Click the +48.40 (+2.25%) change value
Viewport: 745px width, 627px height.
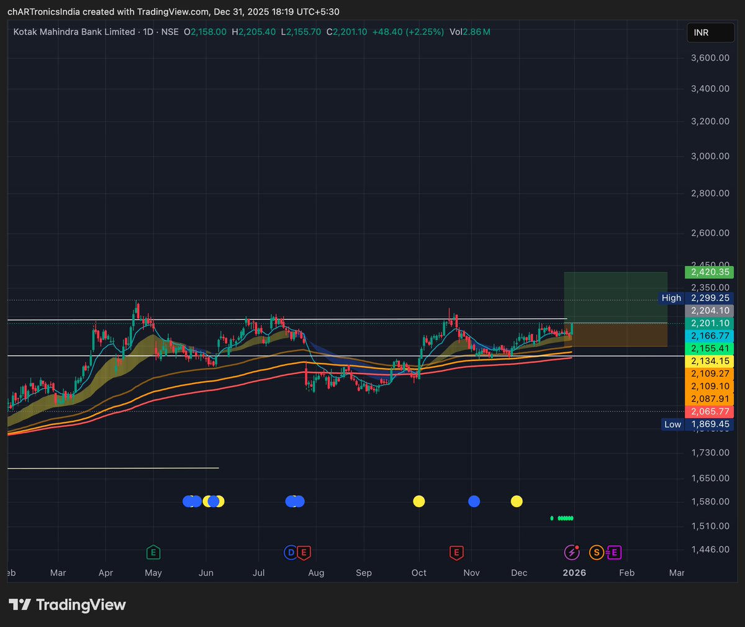click(x=408, y=32)
